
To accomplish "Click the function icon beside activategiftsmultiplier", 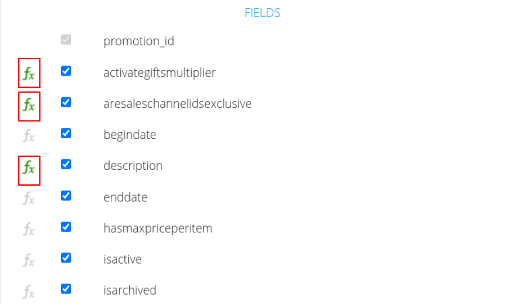I will coord(29,73).
